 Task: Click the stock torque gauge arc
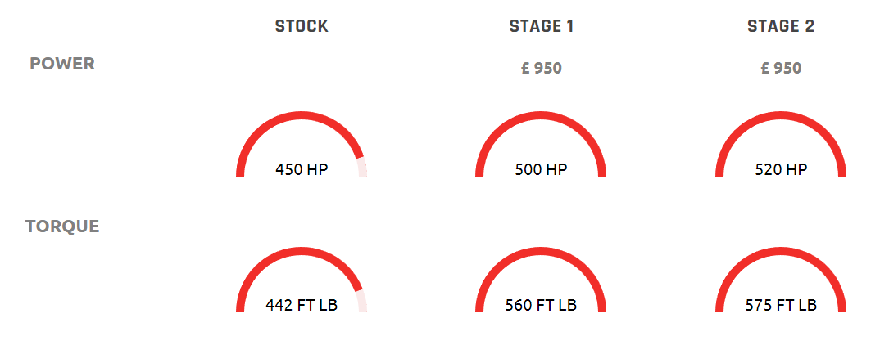click(x=302, y=251)
